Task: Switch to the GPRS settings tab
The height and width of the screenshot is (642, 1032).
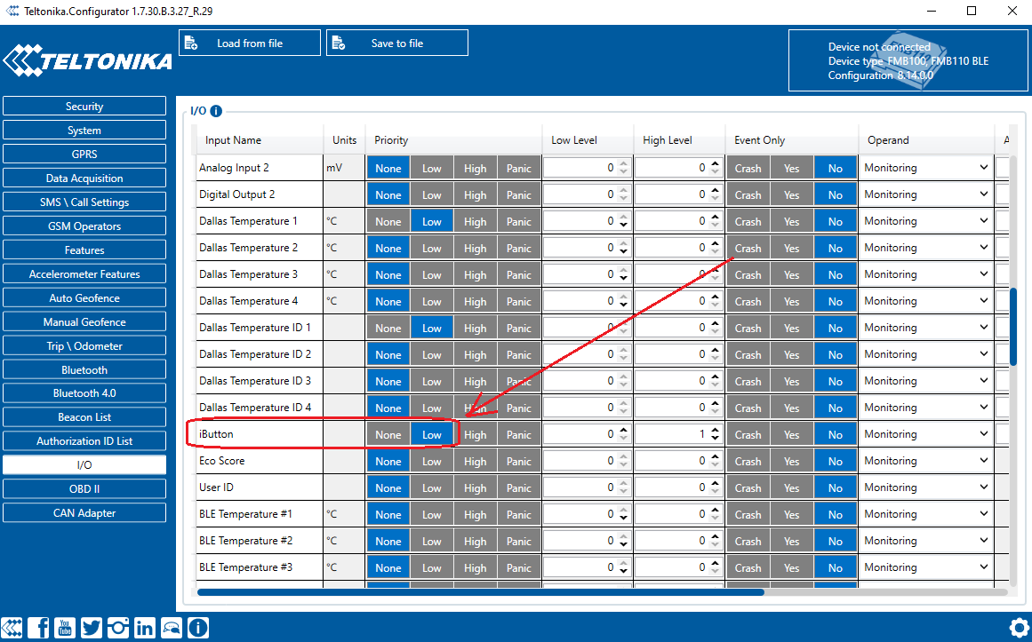Action: [84, 155]
